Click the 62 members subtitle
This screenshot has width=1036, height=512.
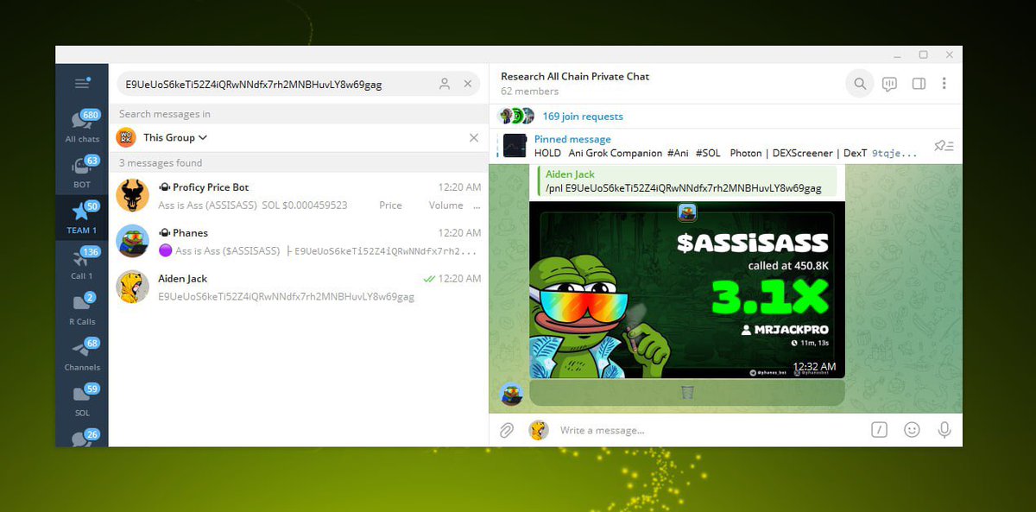[x=529, y=92]
